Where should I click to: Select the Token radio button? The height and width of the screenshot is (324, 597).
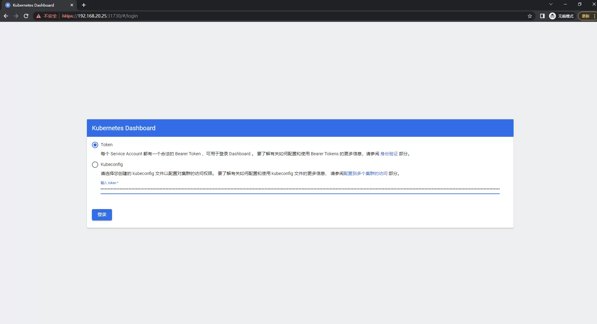[95, 145]
